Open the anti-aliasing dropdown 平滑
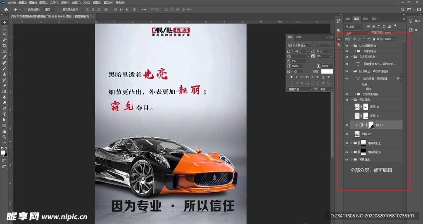The image size is (423, 224). point(326,89)
